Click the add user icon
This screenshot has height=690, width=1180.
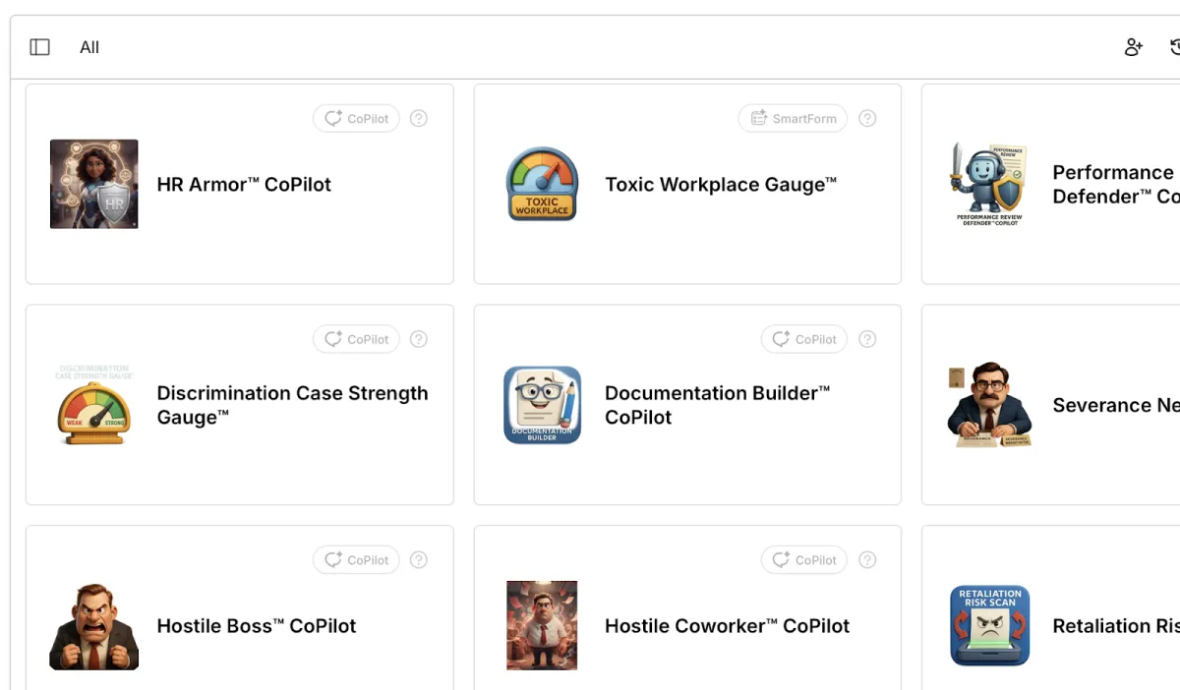[1134, 47]
